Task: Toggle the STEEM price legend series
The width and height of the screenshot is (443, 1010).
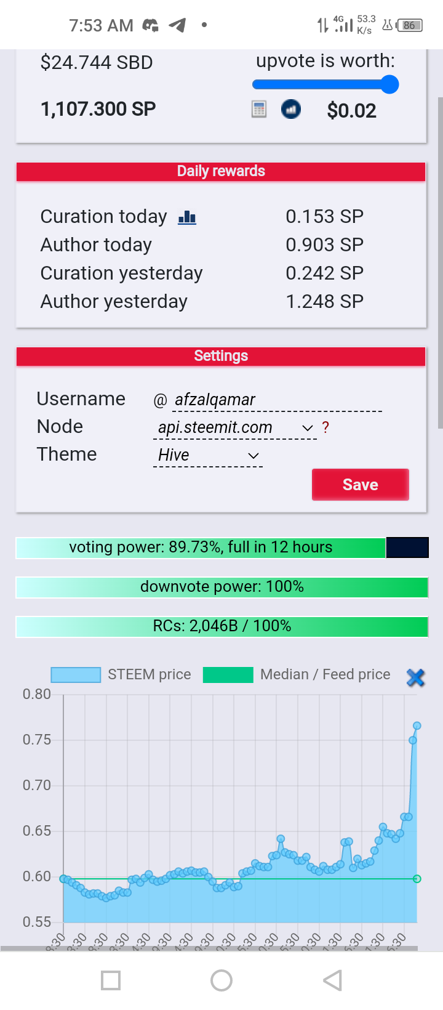Action: click(121, 675)
